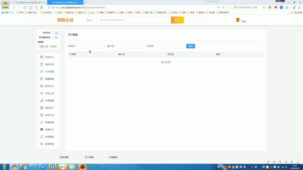
Task: Open 我的豆子 sidebar entry
Action: [47, 108]
